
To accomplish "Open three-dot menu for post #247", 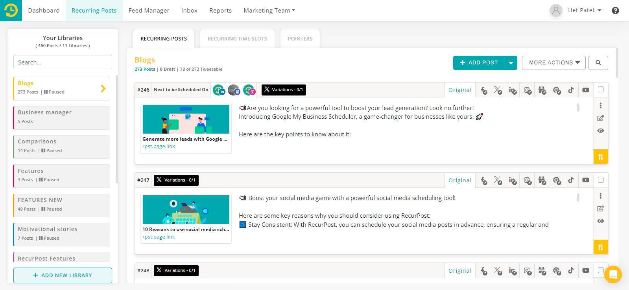I will [x=600, y=196].
